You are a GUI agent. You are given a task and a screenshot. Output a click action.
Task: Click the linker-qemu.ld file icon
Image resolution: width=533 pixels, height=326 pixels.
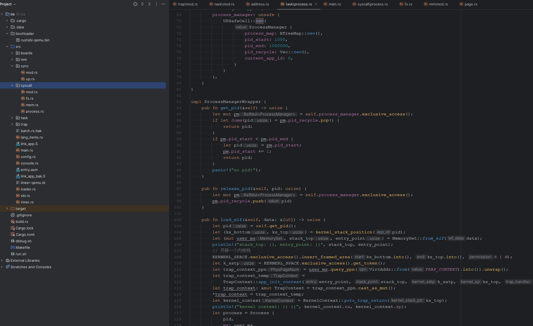click(18, 183)
